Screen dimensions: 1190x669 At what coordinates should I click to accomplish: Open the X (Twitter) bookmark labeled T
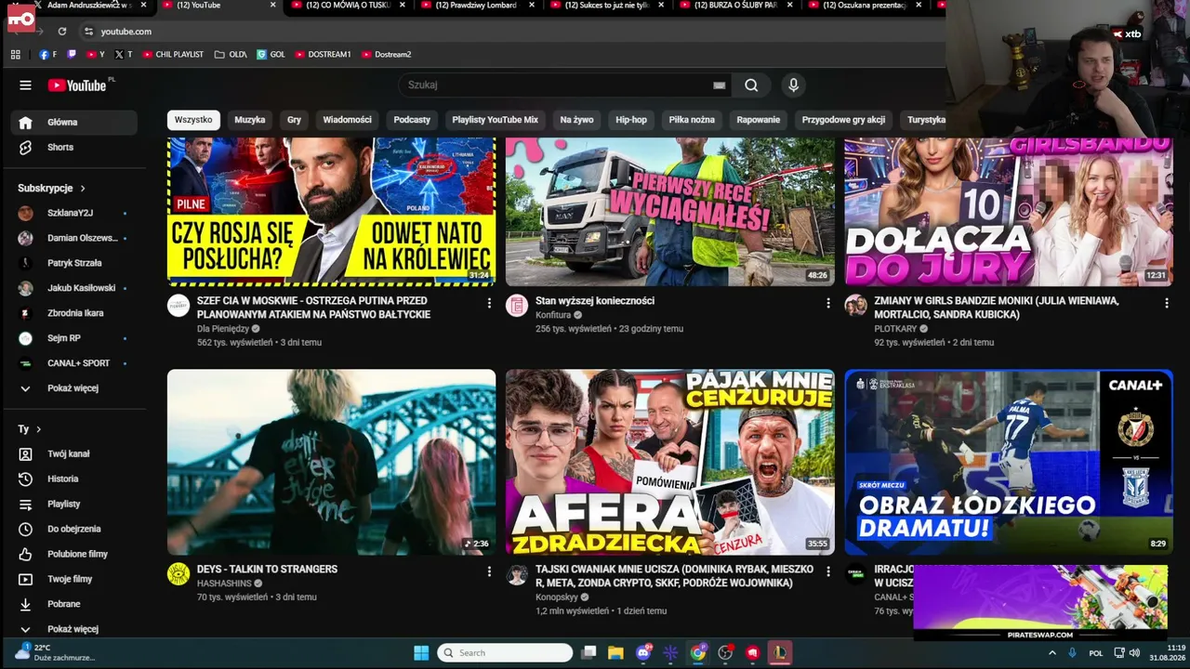(x=124, y=55)
